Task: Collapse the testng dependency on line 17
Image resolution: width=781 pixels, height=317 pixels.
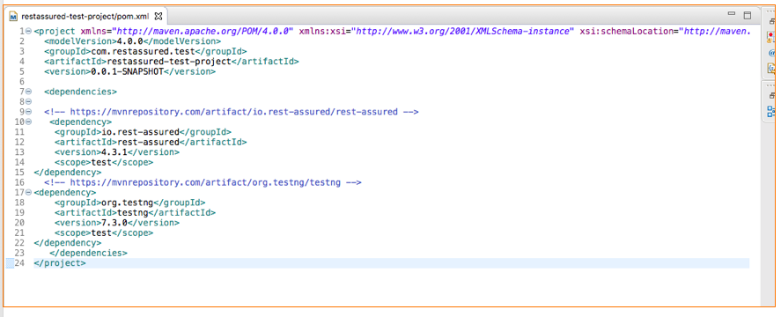Action: pos(28,192)
